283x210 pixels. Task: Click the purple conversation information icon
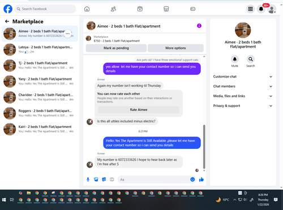click(199, 25)
